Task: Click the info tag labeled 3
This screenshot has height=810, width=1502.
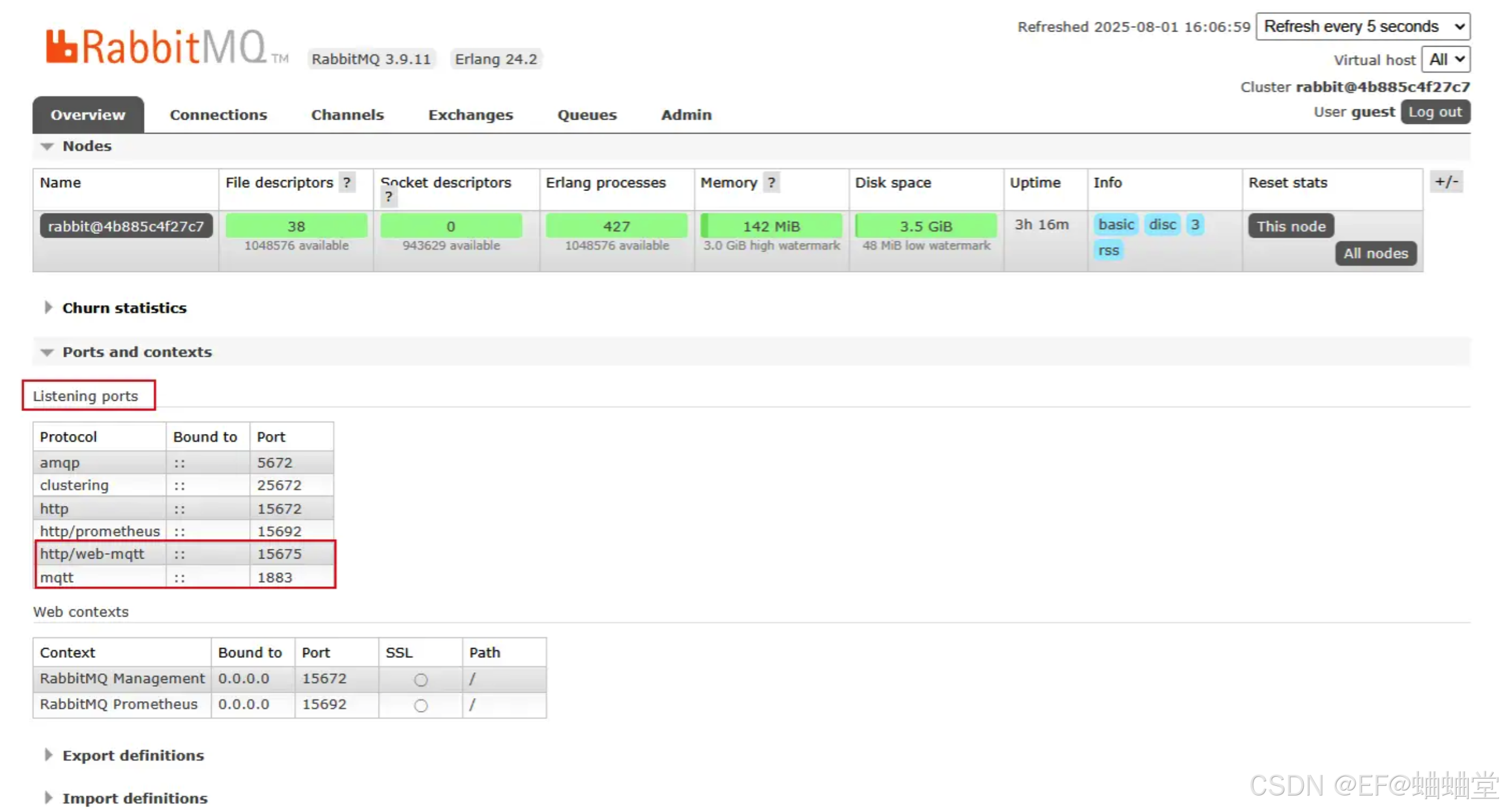Action: [x=1195, y=225]
